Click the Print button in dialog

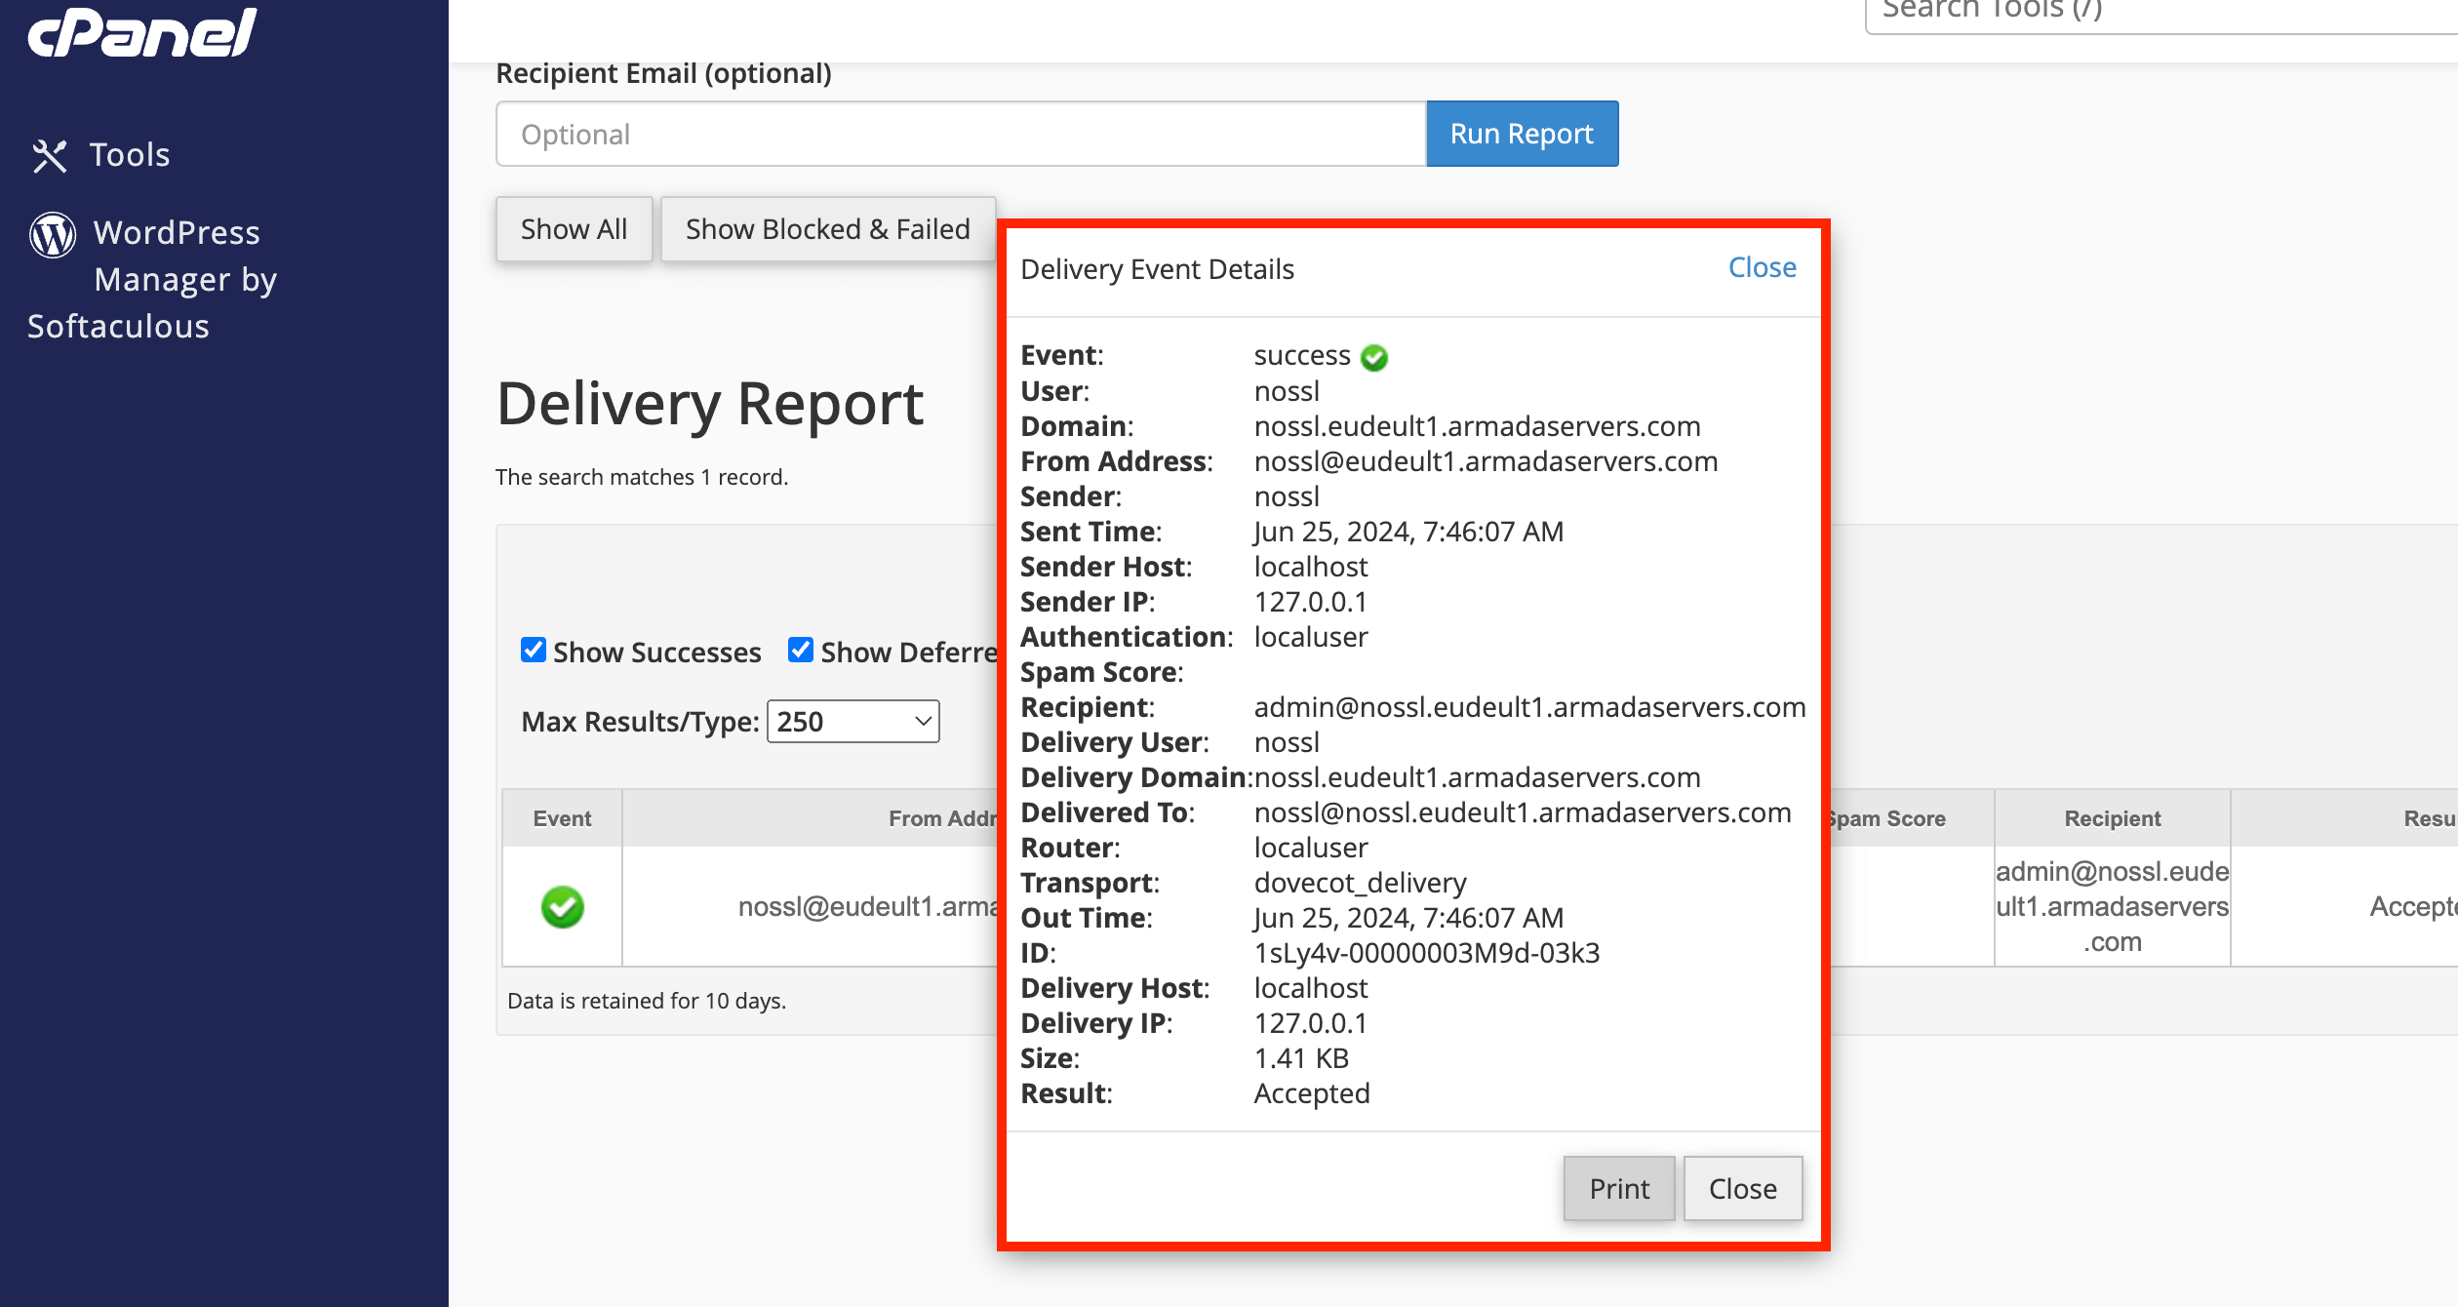1619,1188
